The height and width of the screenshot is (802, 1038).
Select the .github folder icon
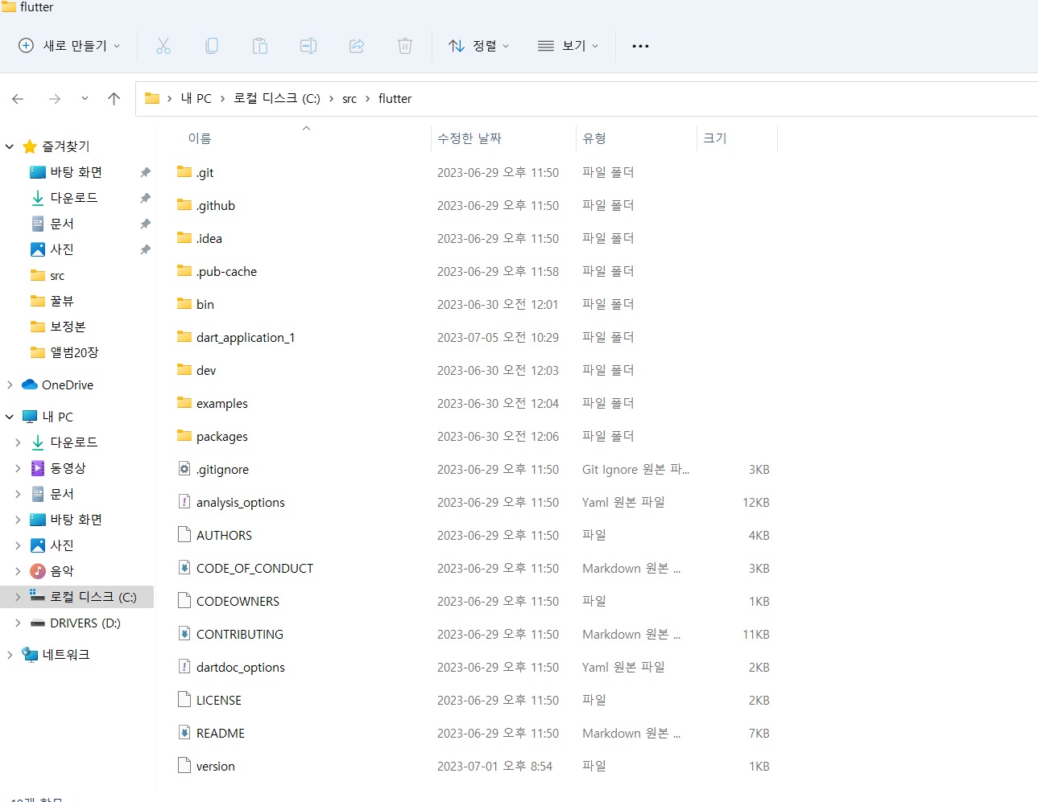pos(184,205)
